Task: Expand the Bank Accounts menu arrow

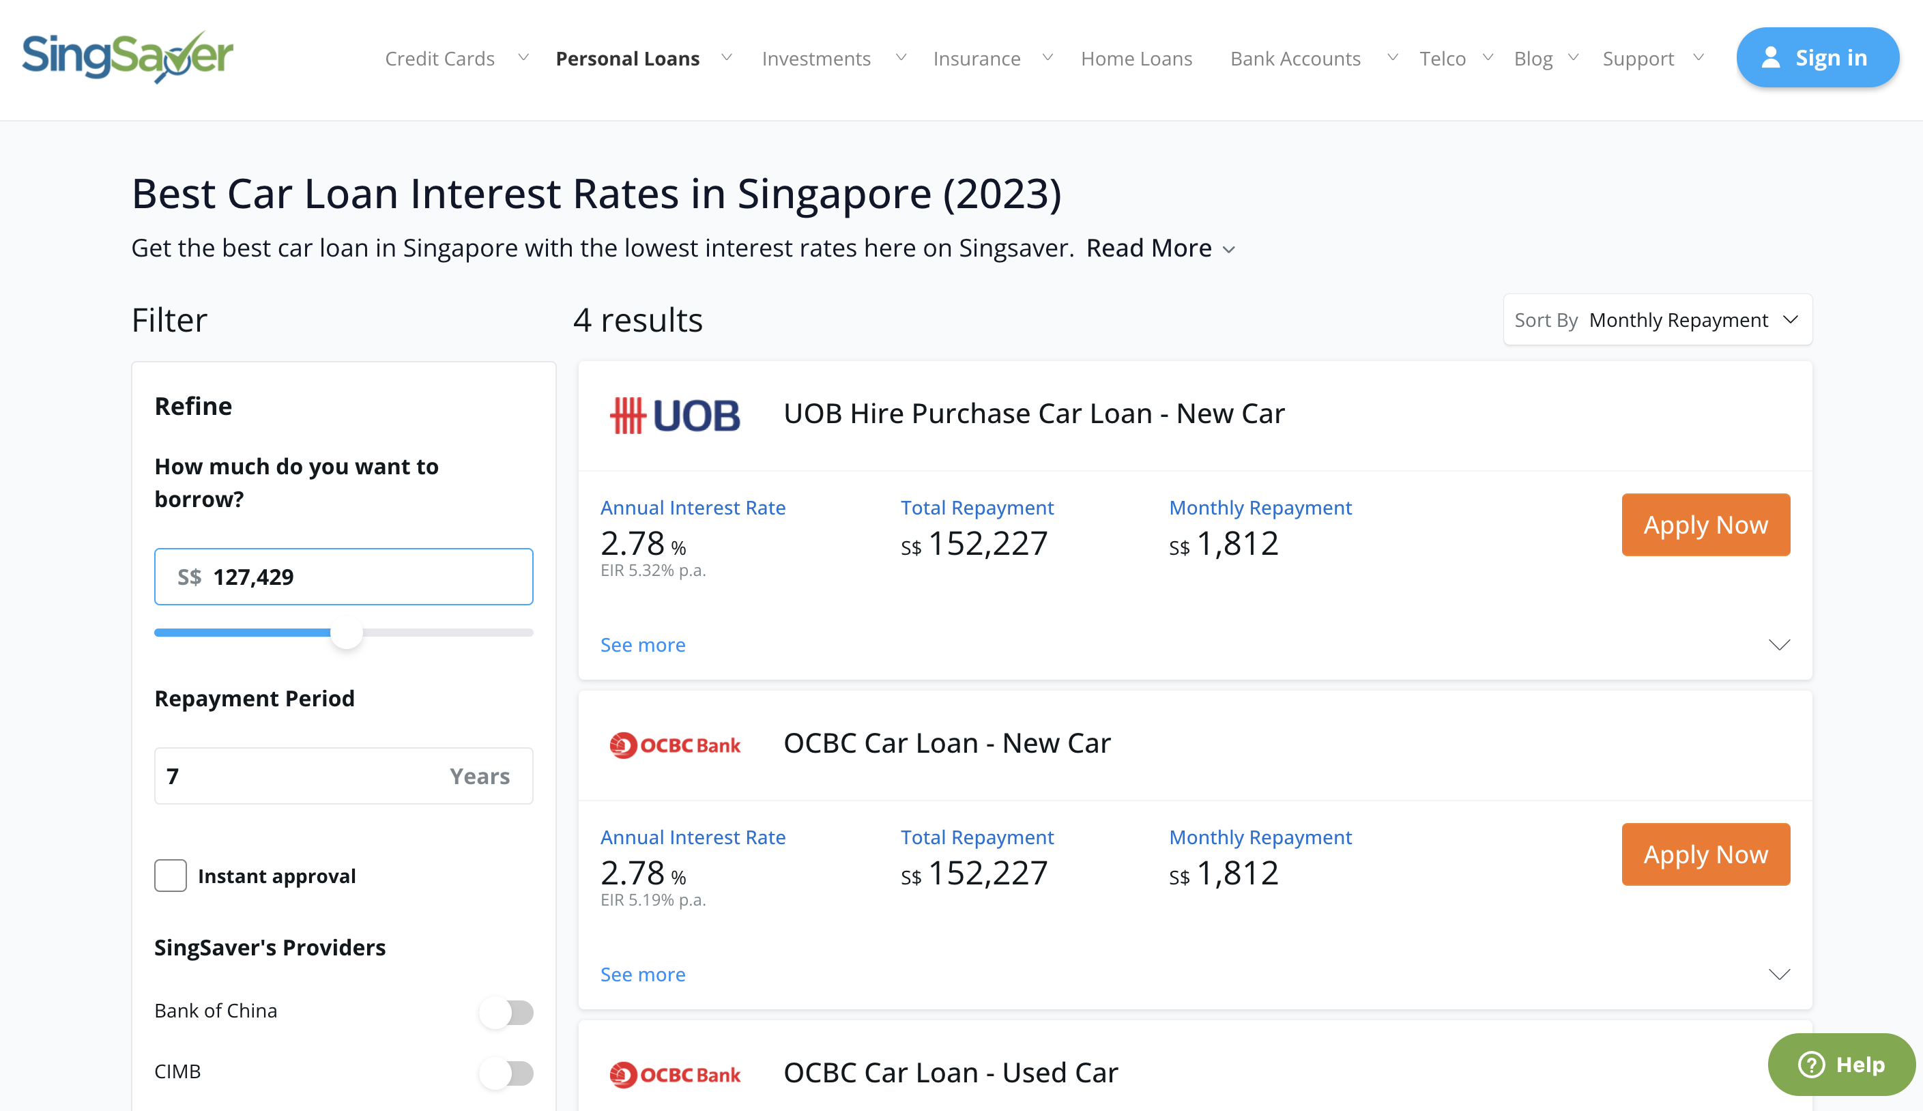Action: 1392,57
